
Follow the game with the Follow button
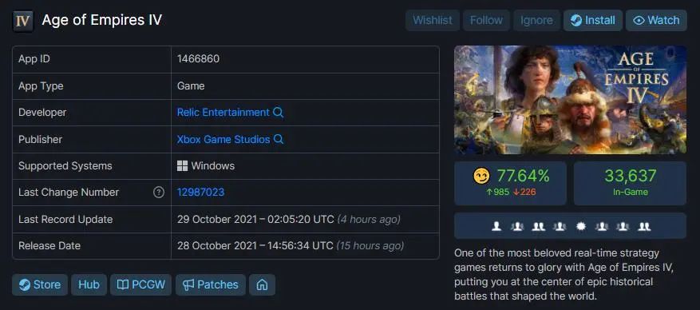[486, 21]
